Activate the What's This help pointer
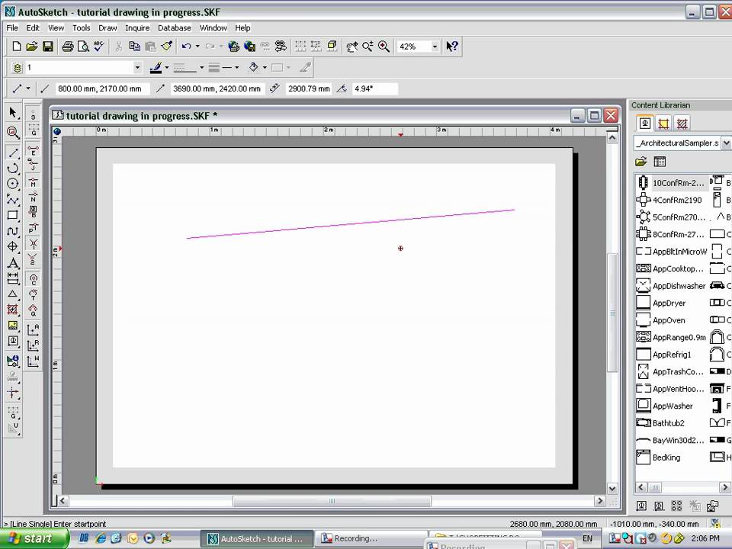This screenshot has height=549, width=732. pyautogui.click(x=452, y=47)
